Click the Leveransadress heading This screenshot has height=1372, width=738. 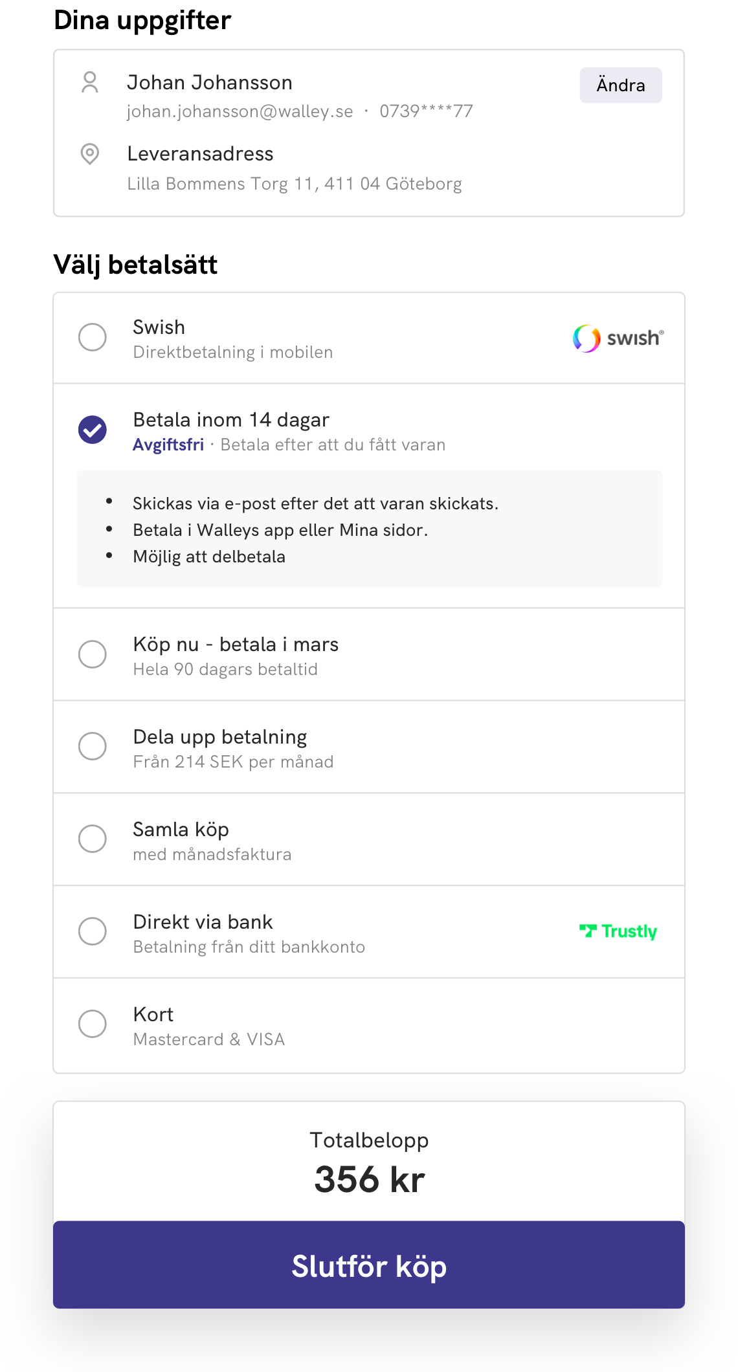(200, 154)
